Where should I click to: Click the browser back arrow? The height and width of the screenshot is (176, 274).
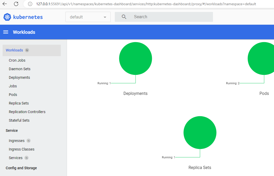pos(5,4)
